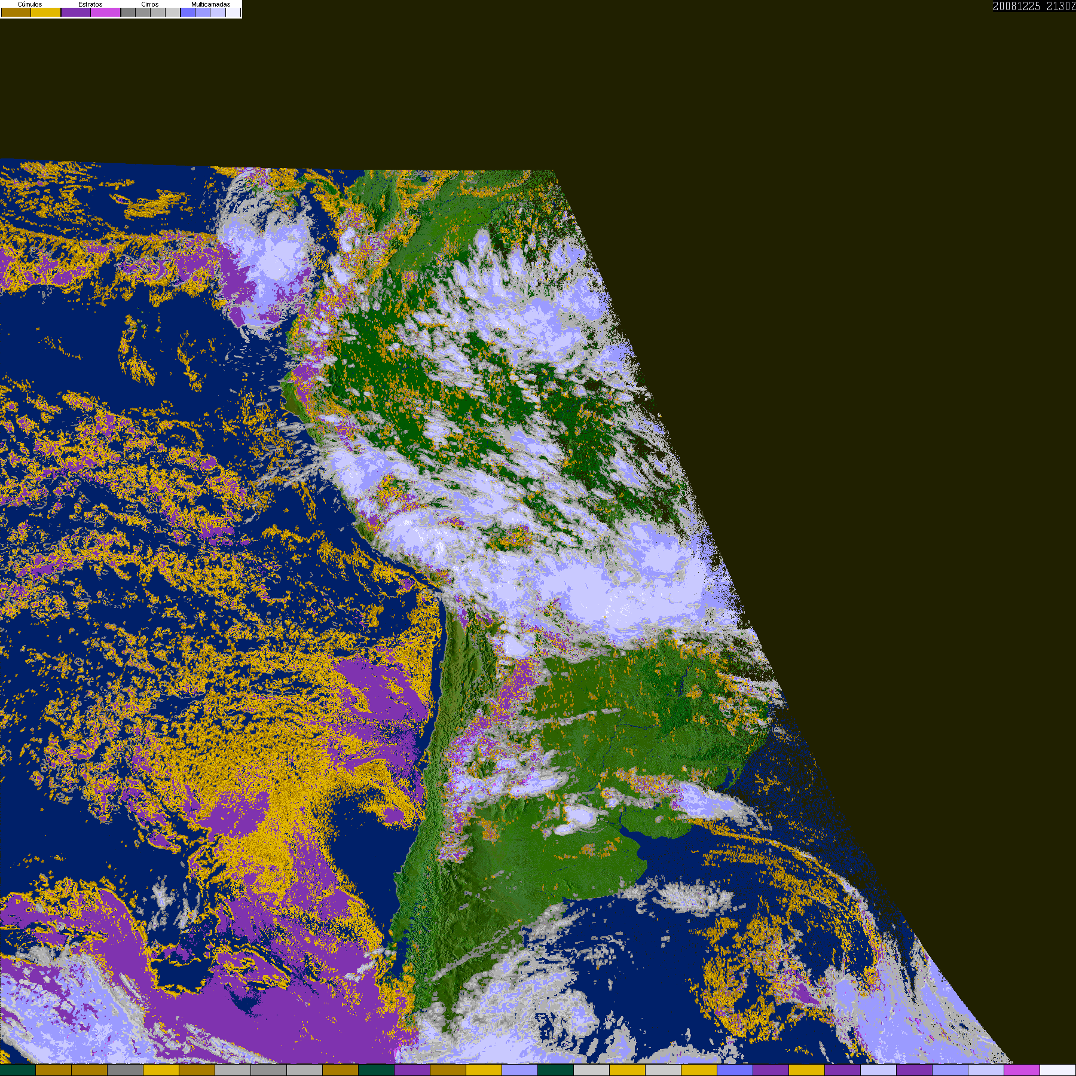Click the white block ending bottom color strip
The height and width of the screenshot is (1076, 1076).
[1058, 1070]
